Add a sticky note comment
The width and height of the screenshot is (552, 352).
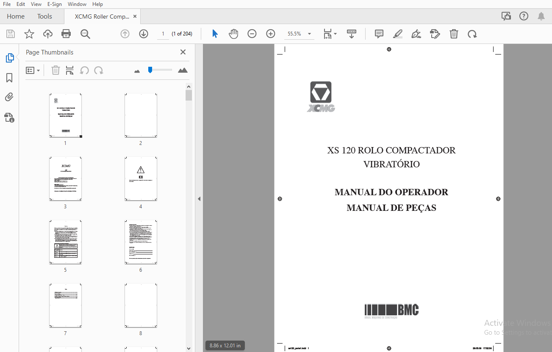(x=379, y=34)
